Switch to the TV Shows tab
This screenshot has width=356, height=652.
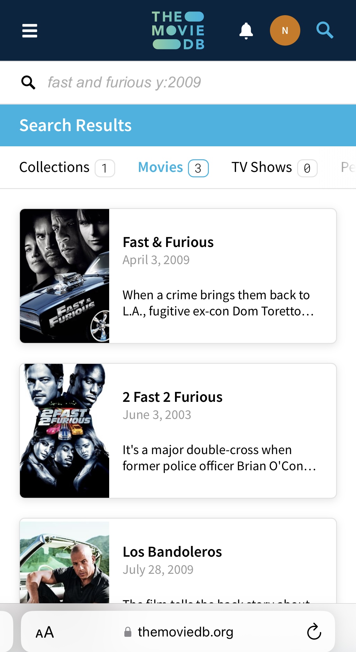point(274,168)
